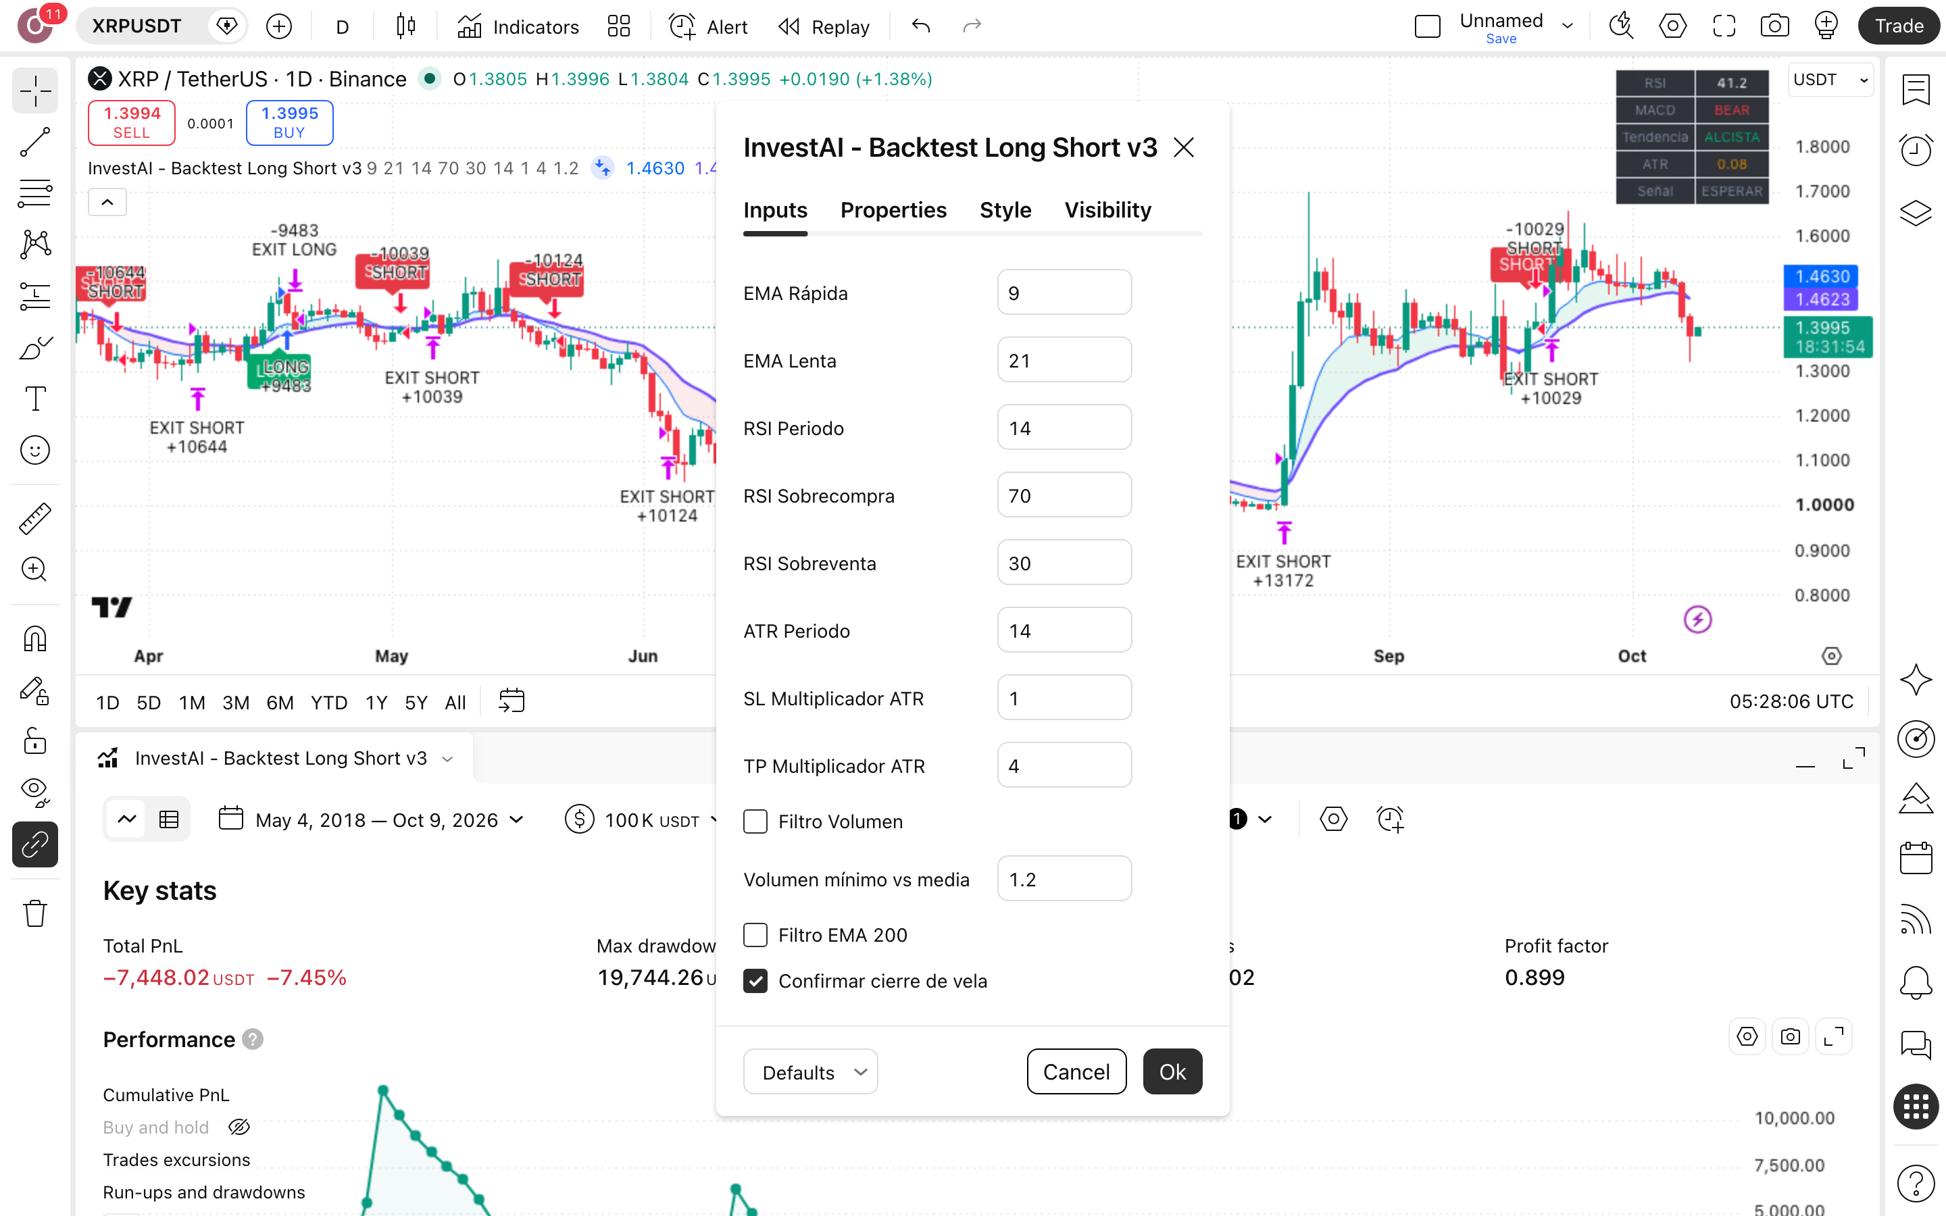Open the Go to date icon
The height and width of the screenshot is (1216, 1946).
pyautogui.click(x=512, y=701)
